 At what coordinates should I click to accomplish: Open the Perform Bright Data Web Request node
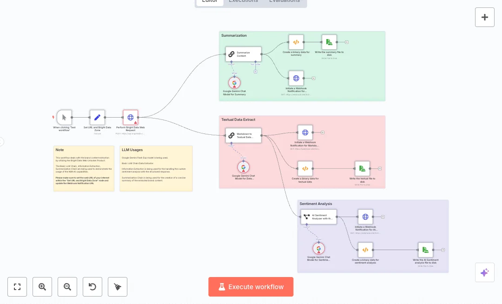click(131, 117)
